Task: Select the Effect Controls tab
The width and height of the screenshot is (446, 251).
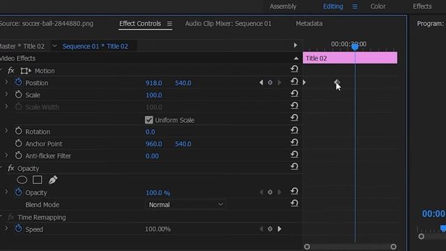Action: coord(140,24)
